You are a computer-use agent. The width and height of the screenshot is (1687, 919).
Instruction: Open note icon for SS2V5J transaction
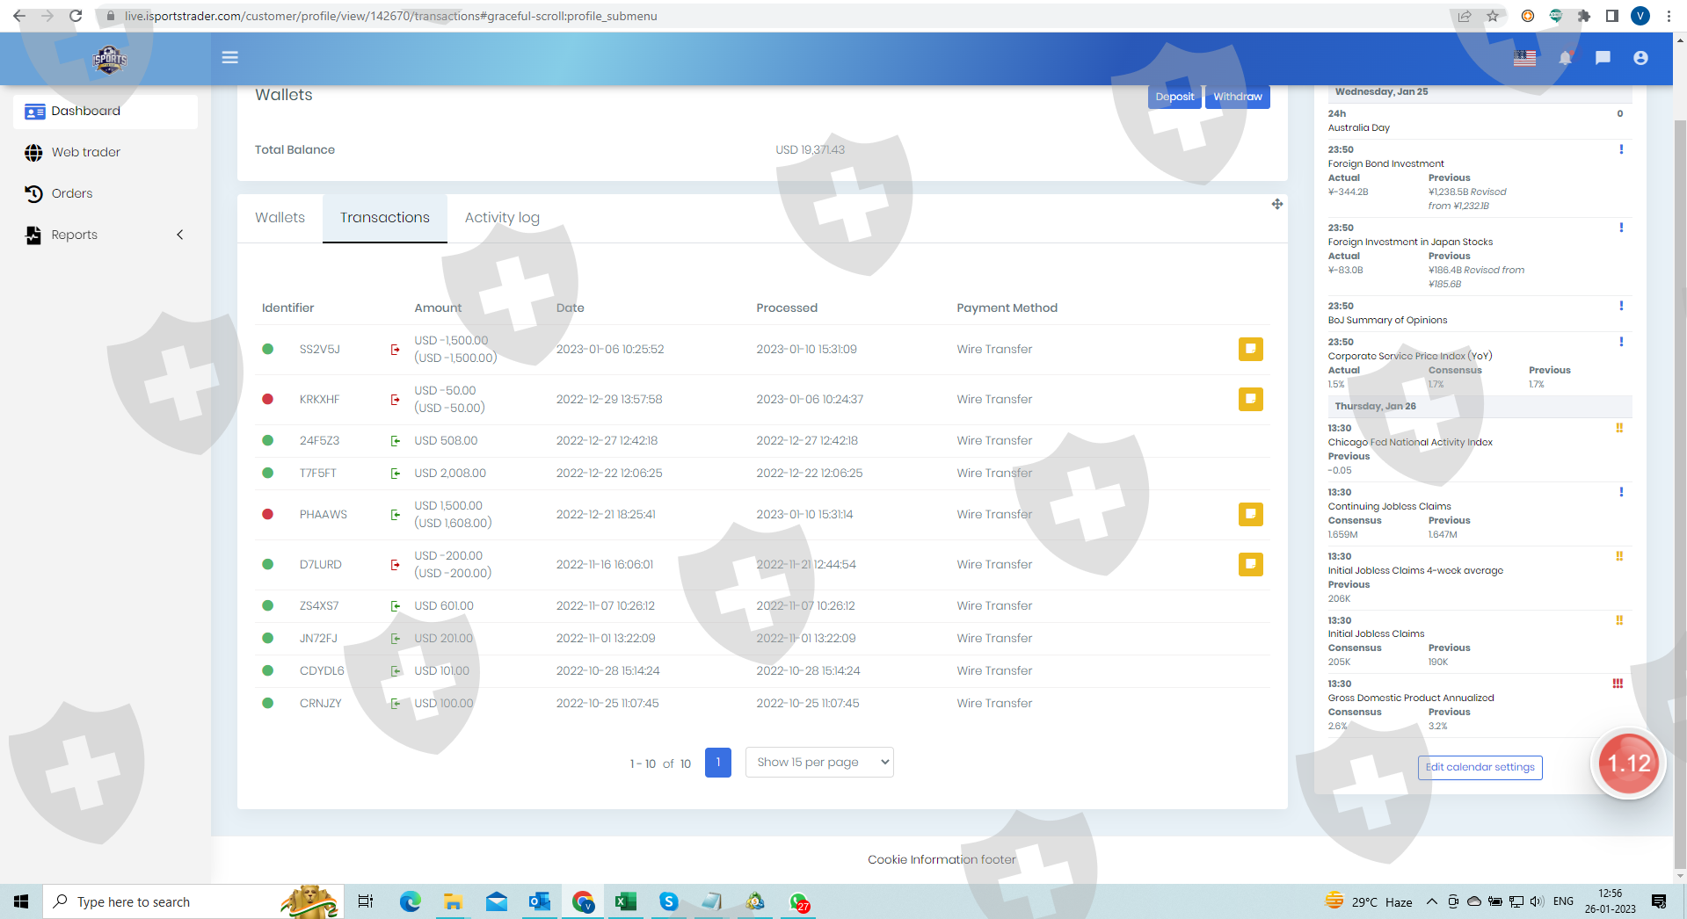tap(1250, 350)
